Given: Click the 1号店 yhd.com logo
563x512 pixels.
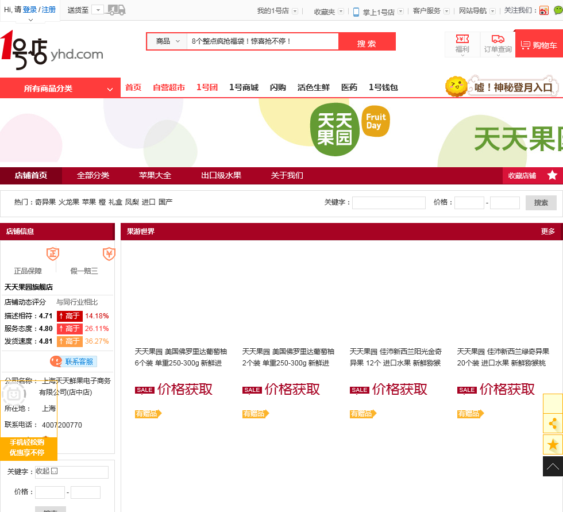Looking at the screenshot, I should point(52,50).
